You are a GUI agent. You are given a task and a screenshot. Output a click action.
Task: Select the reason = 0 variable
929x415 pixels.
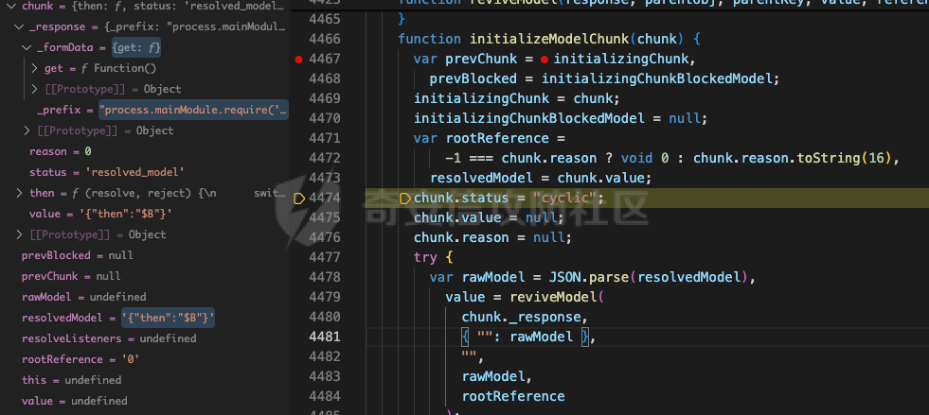click(61, 151)
